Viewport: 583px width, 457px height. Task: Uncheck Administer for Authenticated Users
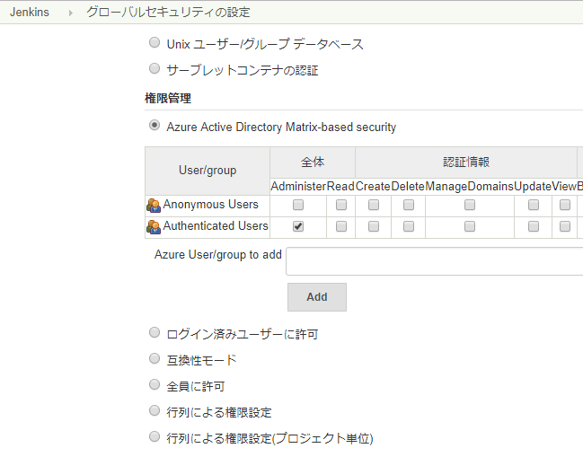click(298, 226)
